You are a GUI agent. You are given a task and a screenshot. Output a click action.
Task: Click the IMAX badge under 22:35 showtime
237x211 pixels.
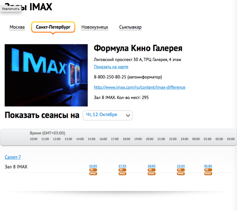(x=181, y=173)
